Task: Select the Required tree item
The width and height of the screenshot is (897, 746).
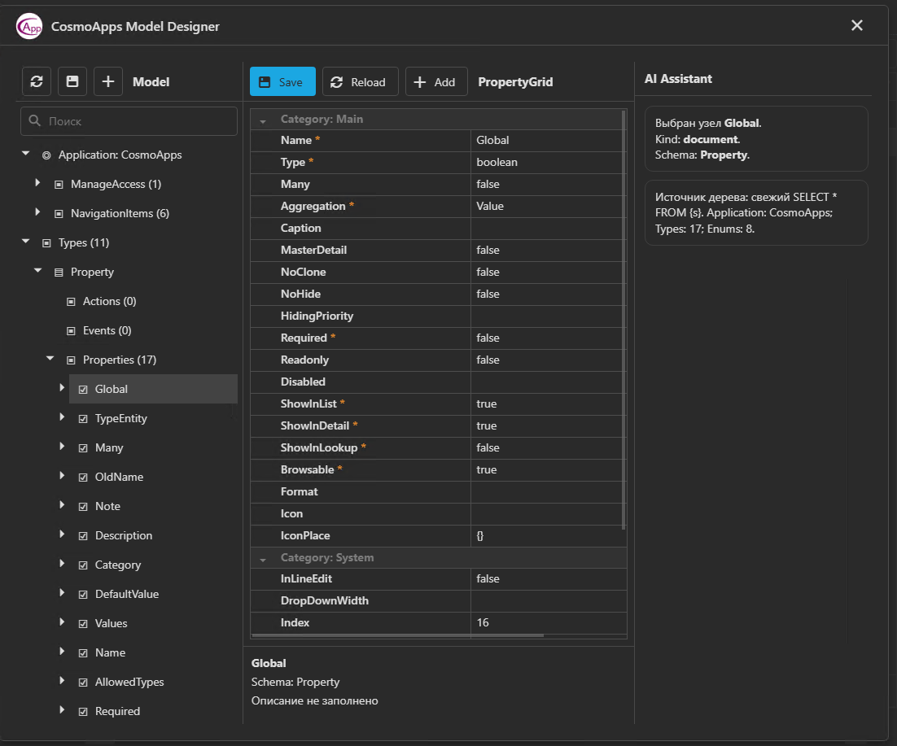Action: (117, 711)
